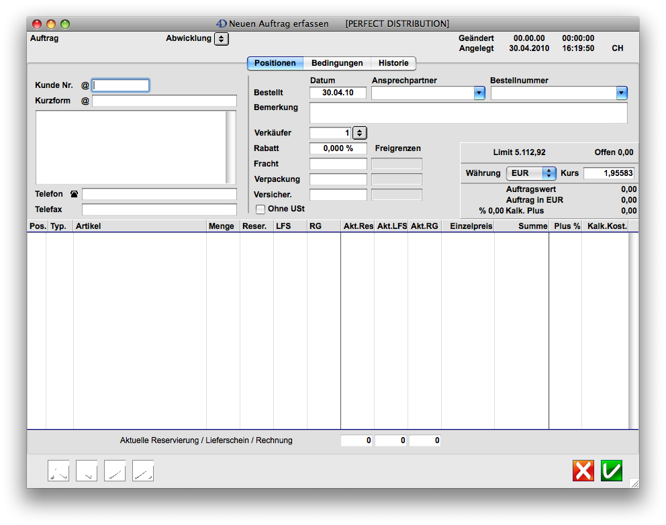Expand the Ansprechpartner dropdown
The height and width of the screenshot is (525, 666).
point(479,93)
